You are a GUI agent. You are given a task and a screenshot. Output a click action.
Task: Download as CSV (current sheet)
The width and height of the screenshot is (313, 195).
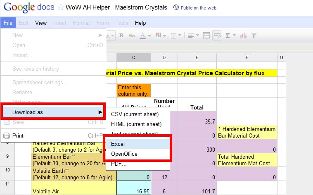(138, 114)
